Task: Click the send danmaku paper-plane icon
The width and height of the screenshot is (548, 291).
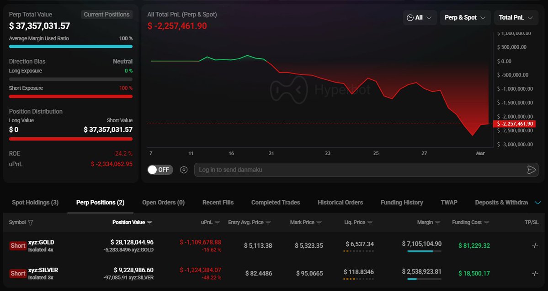Action: pyautogui.click(x=531, y=170)
